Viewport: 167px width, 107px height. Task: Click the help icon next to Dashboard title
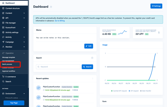click(51, 7)
